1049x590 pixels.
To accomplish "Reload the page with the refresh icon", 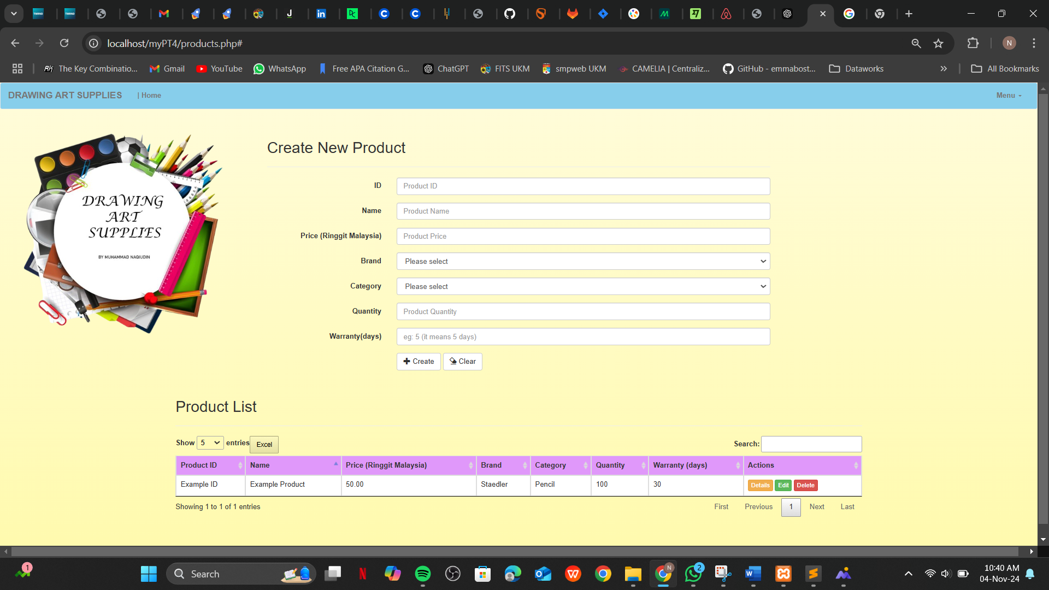I will pos(64,43).
